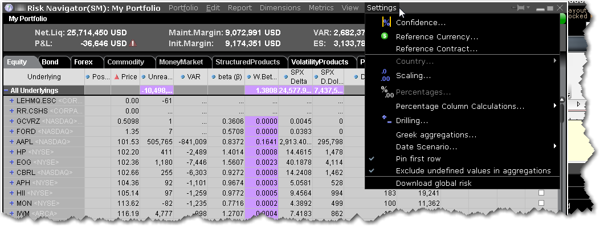608x228 pixels.
Task: Collapse the All Underlyings group
Action: [6, 90]
